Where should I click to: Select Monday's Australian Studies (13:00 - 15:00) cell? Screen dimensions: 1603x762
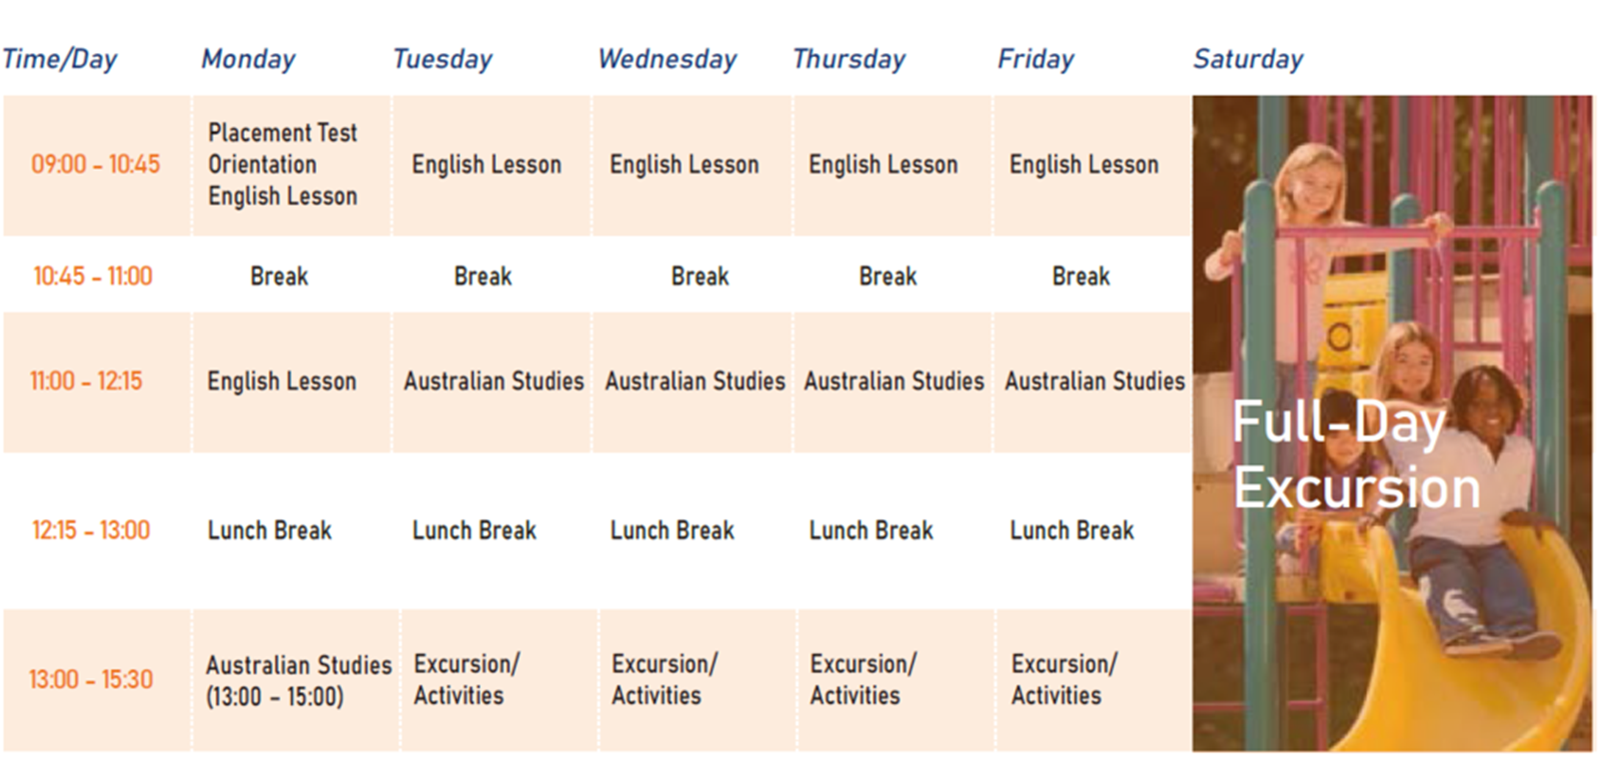(298, 680)
